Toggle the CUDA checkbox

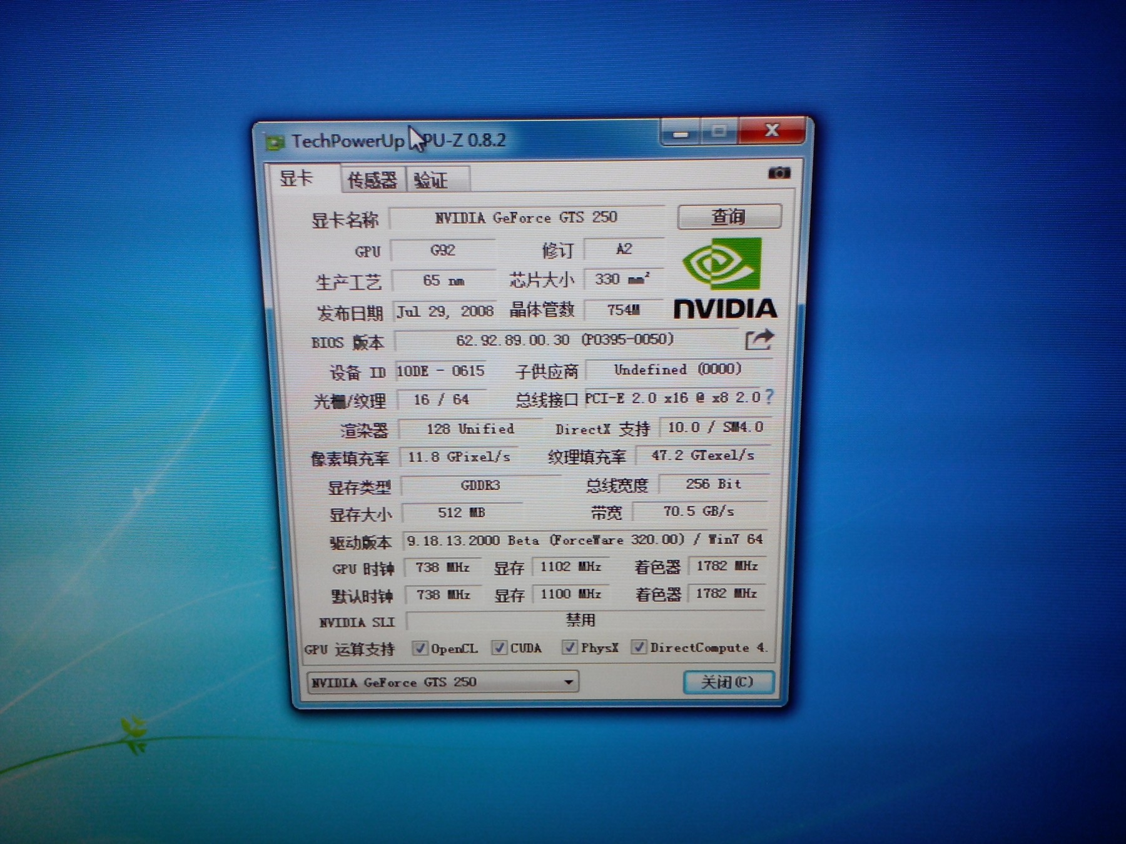[x=499, y=648]
